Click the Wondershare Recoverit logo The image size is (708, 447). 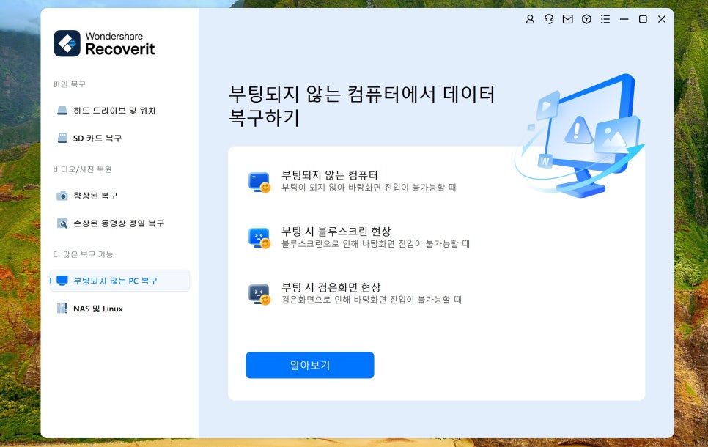coord(104,43)
